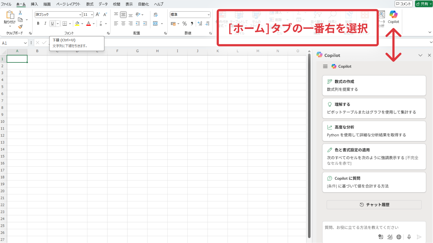Switch to the 自動化 tab
The image size is (433, 243).
(x=143, y=4)
